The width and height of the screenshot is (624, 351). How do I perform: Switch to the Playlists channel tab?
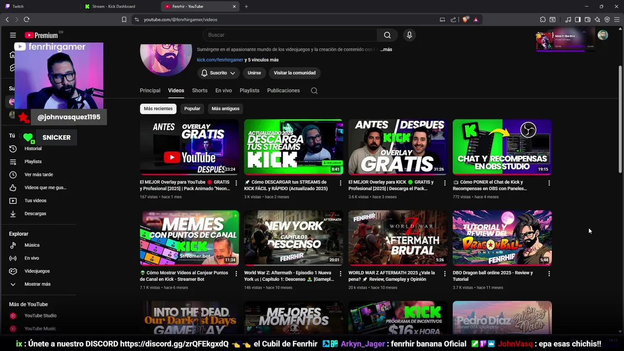tap(250, 91)
